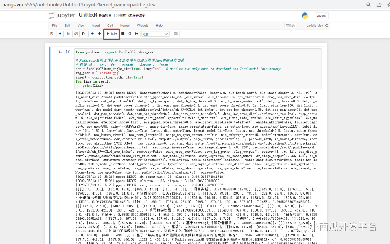Click the Python logo icon
Viewport: 390px width, 244px height.
tap(305, 15)
